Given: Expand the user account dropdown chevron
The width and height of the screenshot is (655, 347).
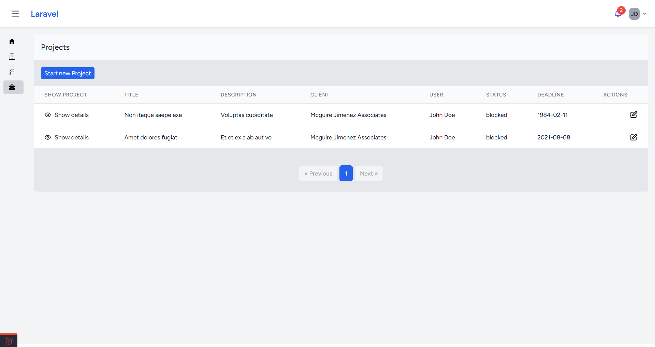Looking at the screenshot, I should tap(645, 14).
